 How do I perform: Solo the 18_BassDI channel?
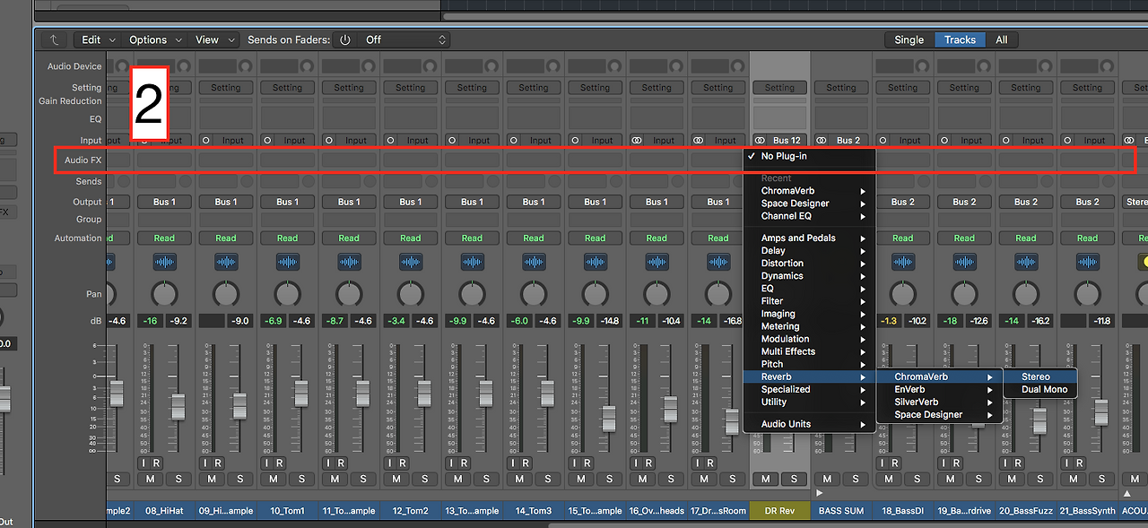tap(918, 479)
